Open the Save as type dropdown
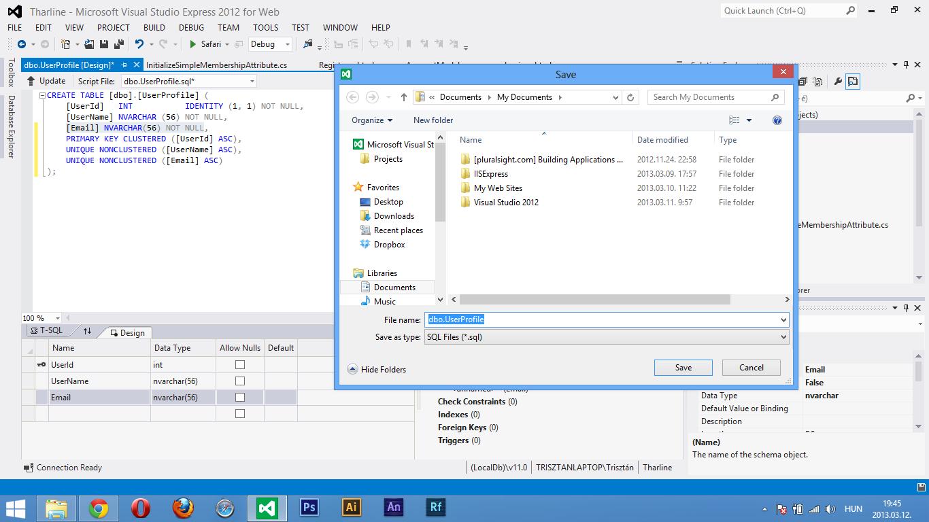Image resolution: width=929 pixels, height=522 pixels. pos(783,337)
